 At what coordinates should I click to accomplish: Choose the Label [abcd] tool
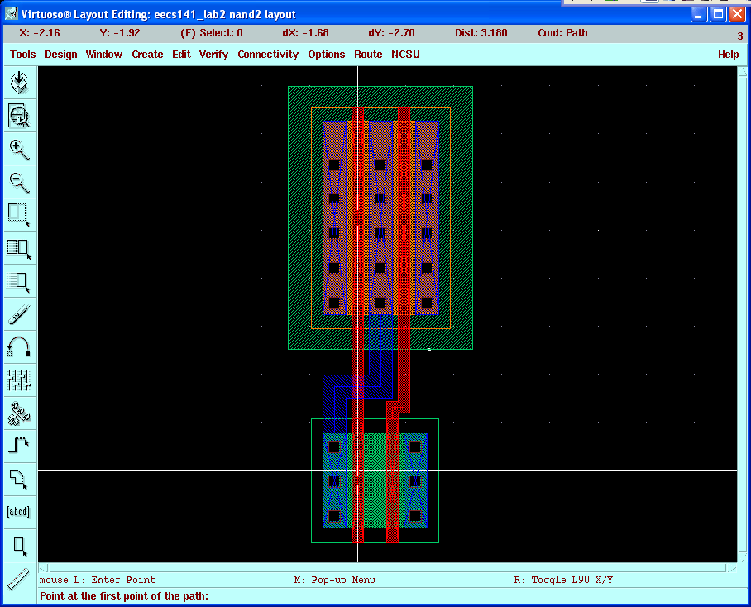[19, 512]
